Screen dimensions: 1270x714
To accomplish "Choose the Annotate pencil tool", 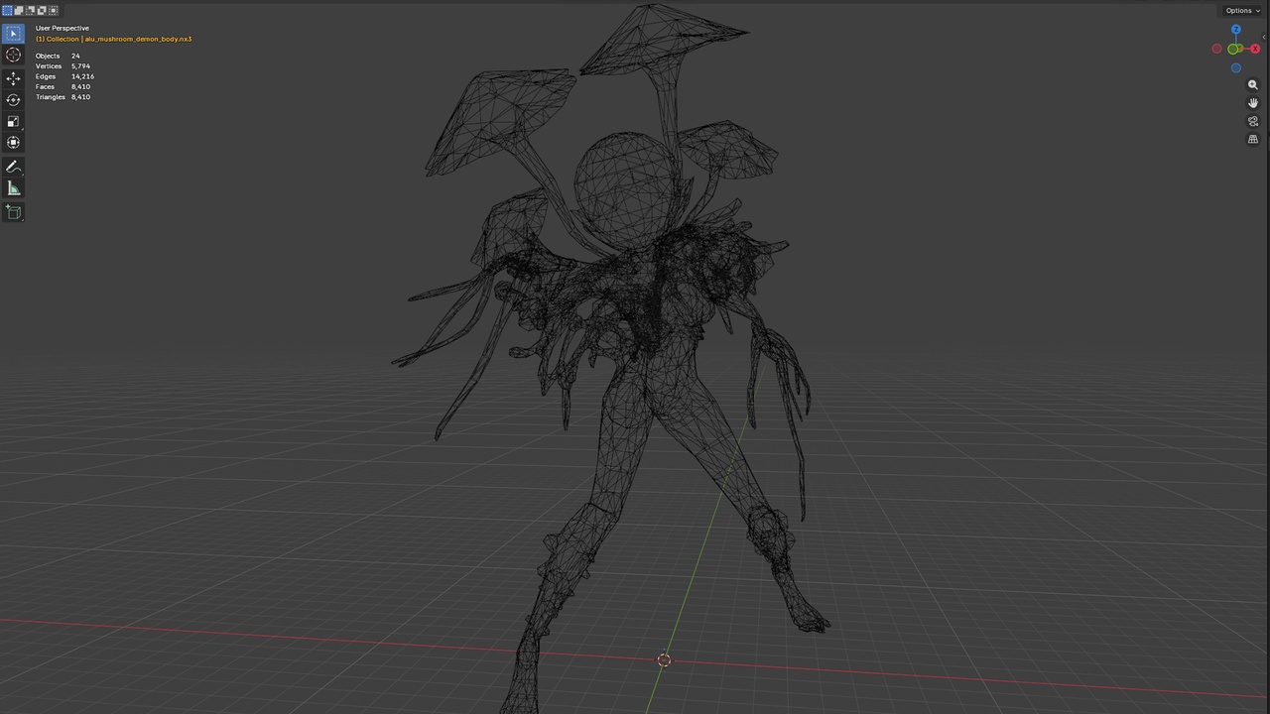I will [x=13, y=167].
